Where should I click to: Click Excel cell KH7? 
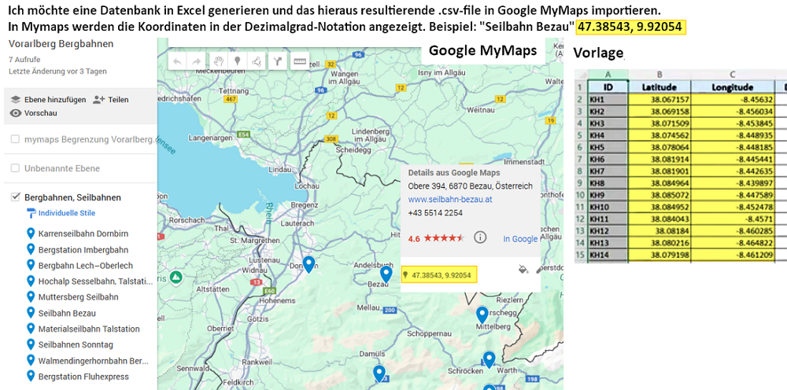click(608, 171)
